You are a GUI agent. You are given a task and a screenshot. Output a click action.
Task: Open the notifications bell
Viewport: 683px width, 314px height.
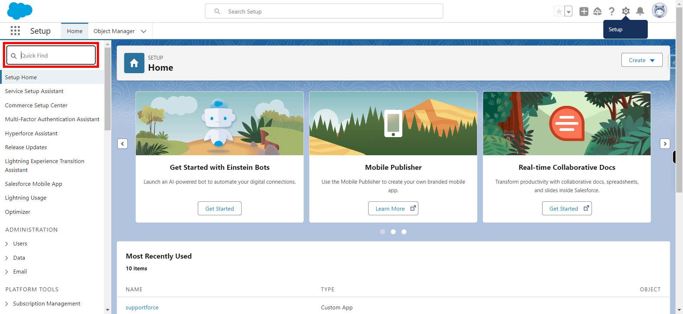pos(640,11)
